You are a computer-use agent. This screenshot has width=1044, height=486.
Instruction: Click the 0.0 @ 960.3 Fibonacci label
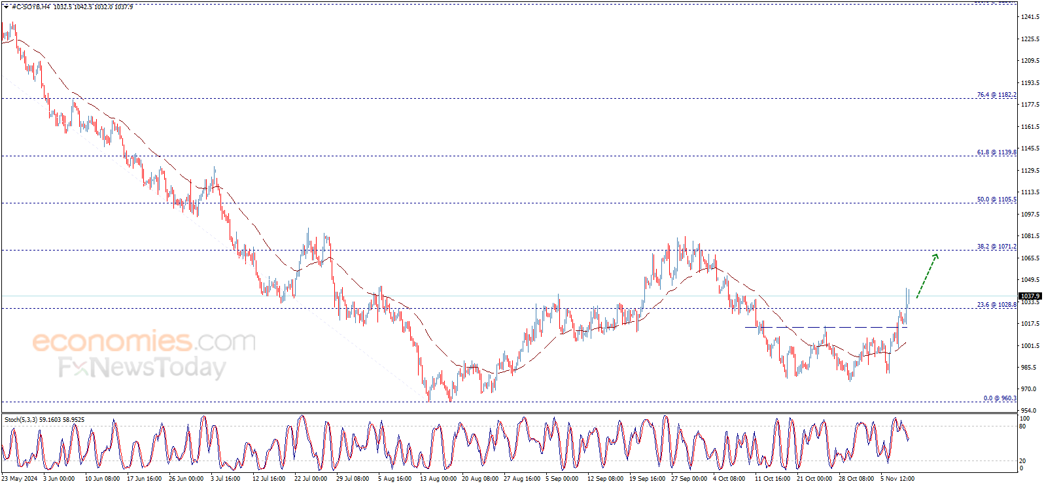[x=1000, y=398]
